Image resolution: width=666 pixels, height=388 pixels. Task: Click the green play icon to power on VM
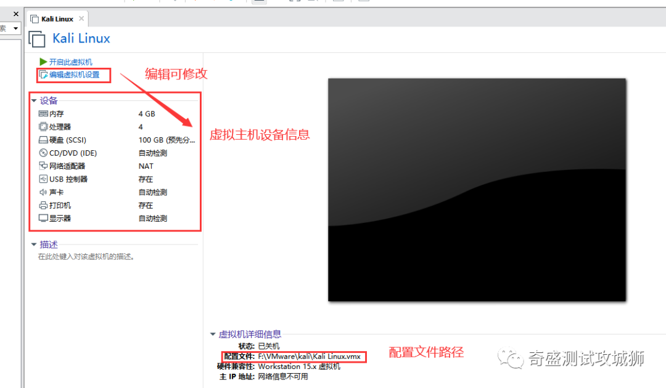point(43,62)
